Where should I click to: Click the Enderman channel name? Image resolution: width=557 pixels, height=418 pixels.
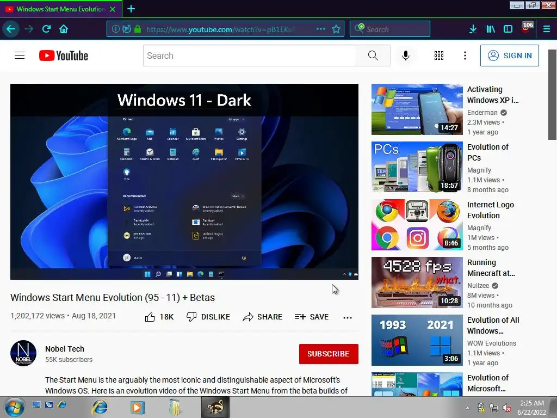pyautogui.click(x=482, y=112)
